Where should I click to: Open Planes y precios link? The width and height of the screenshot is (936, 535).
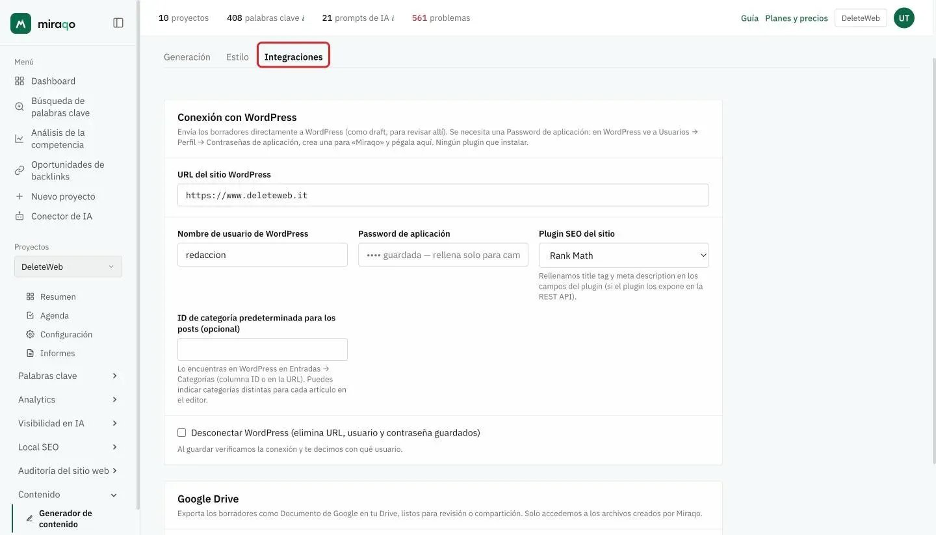pyautogui.click(x=796, y=18)
